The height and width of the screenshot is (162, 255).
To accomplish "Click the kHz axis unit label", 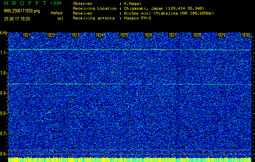I will click(4, 33).
